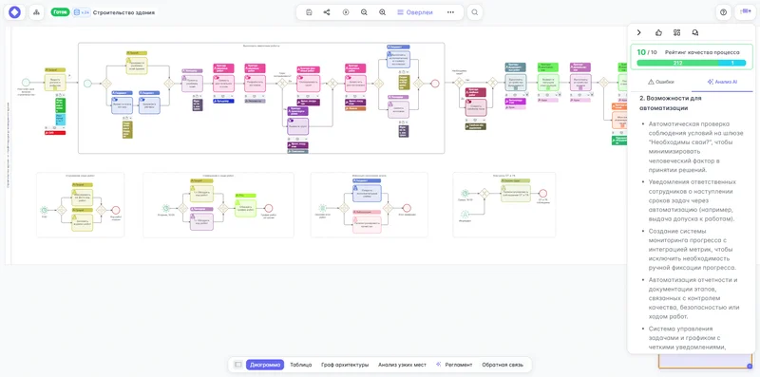Open 'Анализ узких мест' view
The width and height of the screenshot is (760, 377).
(x=402, y=365)
